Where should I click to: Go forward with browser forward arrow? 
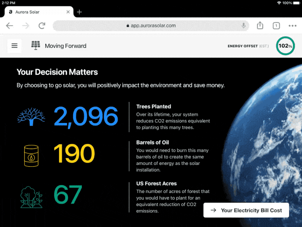coord(25,25)
